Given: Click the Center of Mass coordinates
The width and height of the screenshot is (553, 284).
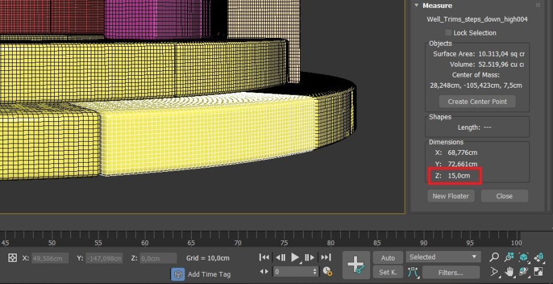Looking at the screenshot, I should [476, 85].
